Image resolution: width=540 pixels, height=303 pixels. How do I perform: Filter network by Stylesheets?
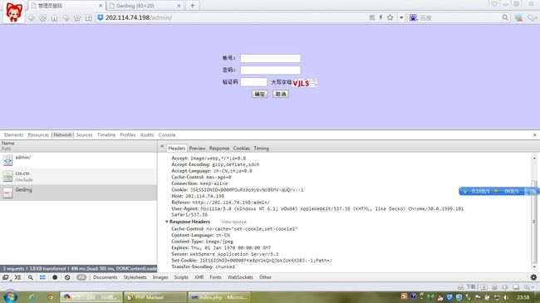(x=135, y=277)
